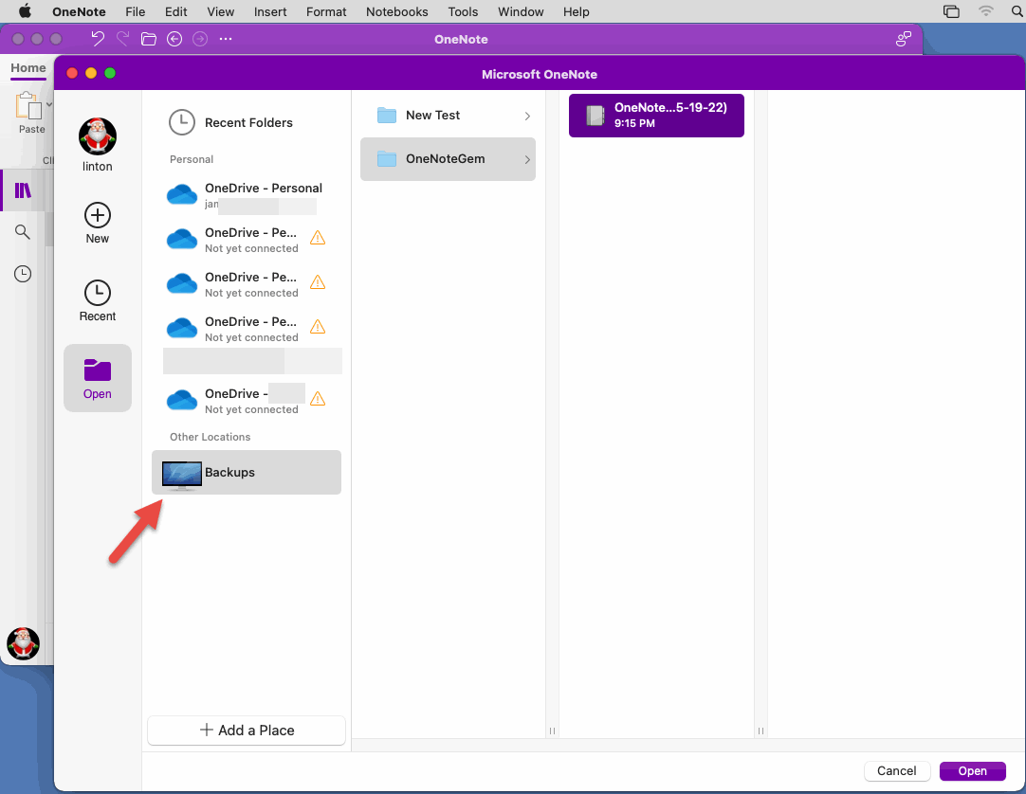The width and height of the screenshot is (1026, 794).
Task: Open the Notebooks menu
Action: point(396,11)
